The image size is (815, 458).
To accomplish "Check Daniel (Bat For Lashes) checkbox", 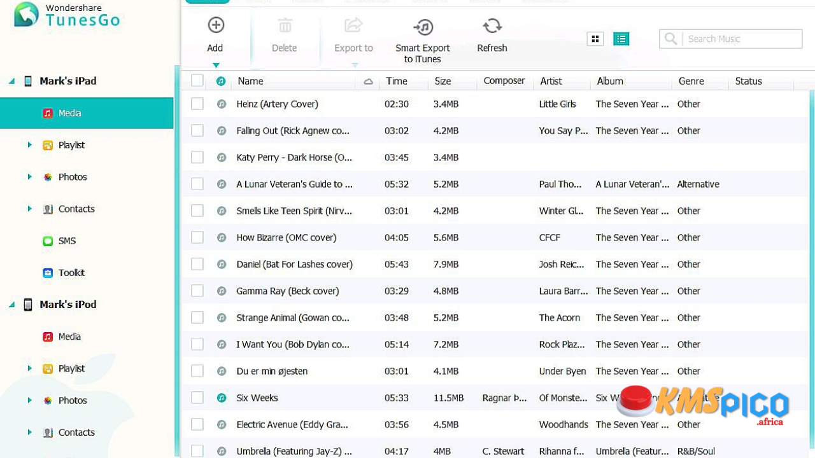I will click(197, 264).
